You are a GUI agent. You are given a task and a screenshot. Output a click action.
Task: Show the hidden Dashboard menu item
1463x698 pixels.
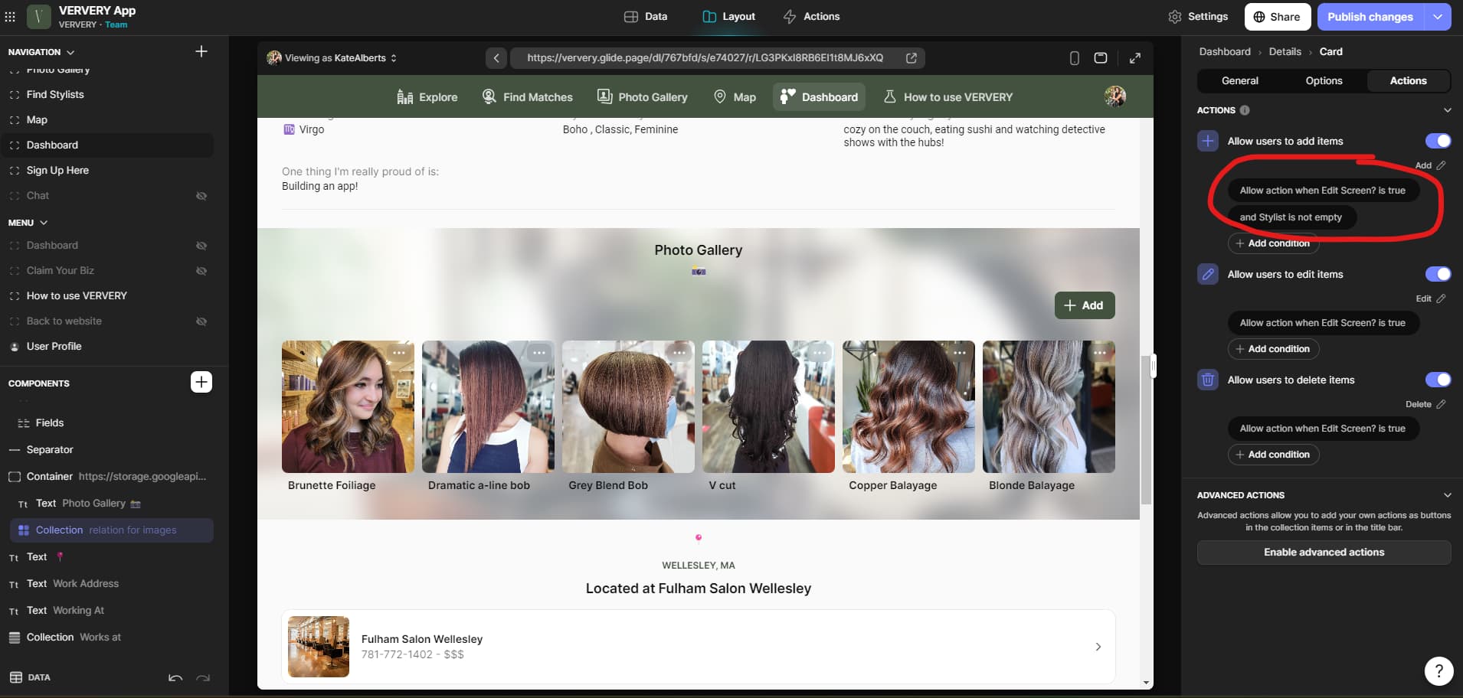tap(201, 246)
